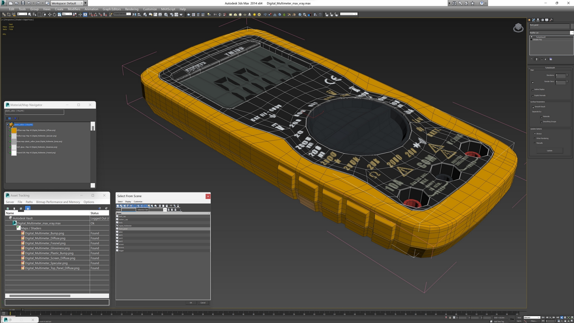Screen dimensions: 574x323
Task: Open the Workspace: Default dropdown
Action: [67, 3]
